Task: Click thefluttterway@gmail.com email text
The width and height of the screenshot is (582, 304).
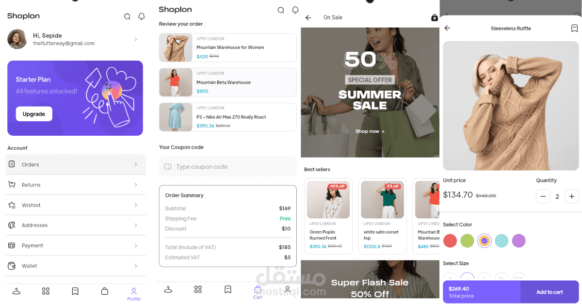Action: tap(64, 44)
